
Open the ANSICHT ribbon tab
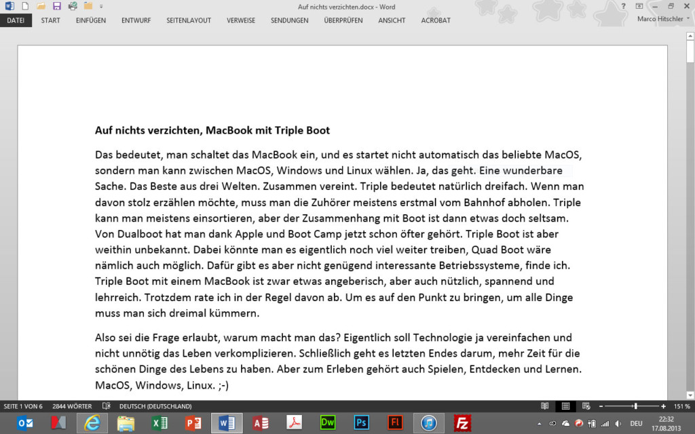392,20
